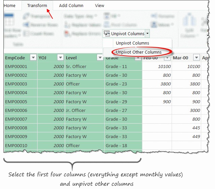Switch to the Home tab
Image resolution: width=215 pixels, height=189 pixels.
coord(9,5)
